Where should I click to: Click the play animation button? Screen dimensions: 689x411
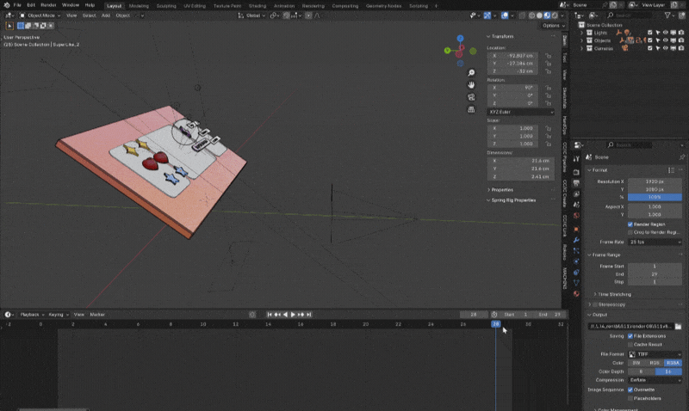point(294,315)
